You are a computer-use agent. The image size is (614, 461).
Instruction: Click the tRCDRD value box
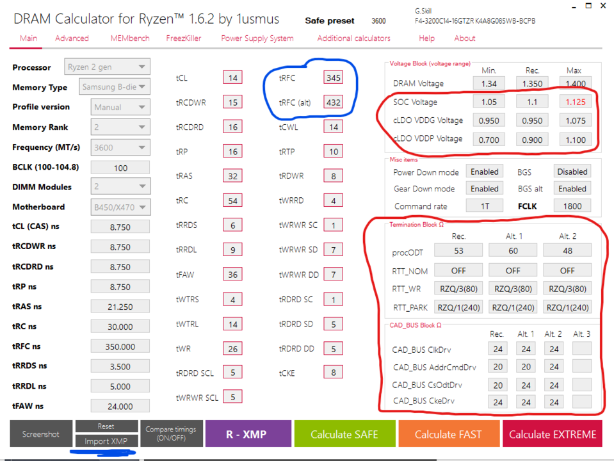[233, 127]
